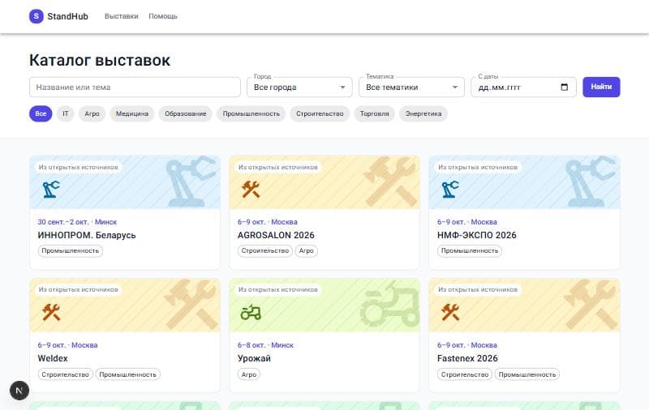Focus the С даты date field

coord(523,88)
